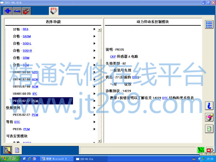Screen dimensions: 216x162
Task: Open the document page tab at bottom
Action: [17, 150]
